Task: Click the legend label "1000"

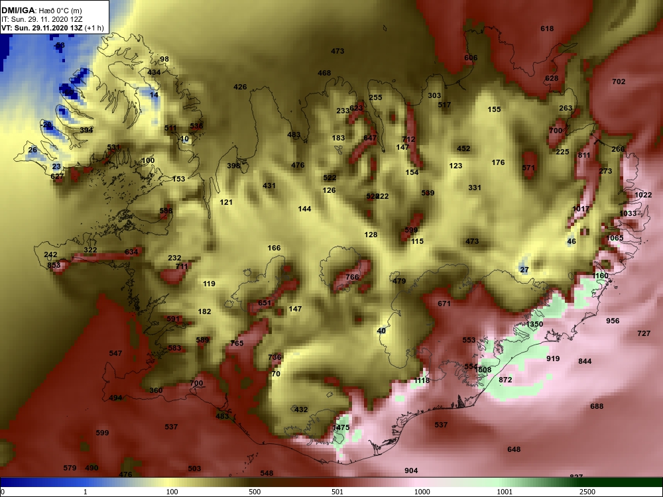Action: [x=422, y=492]
